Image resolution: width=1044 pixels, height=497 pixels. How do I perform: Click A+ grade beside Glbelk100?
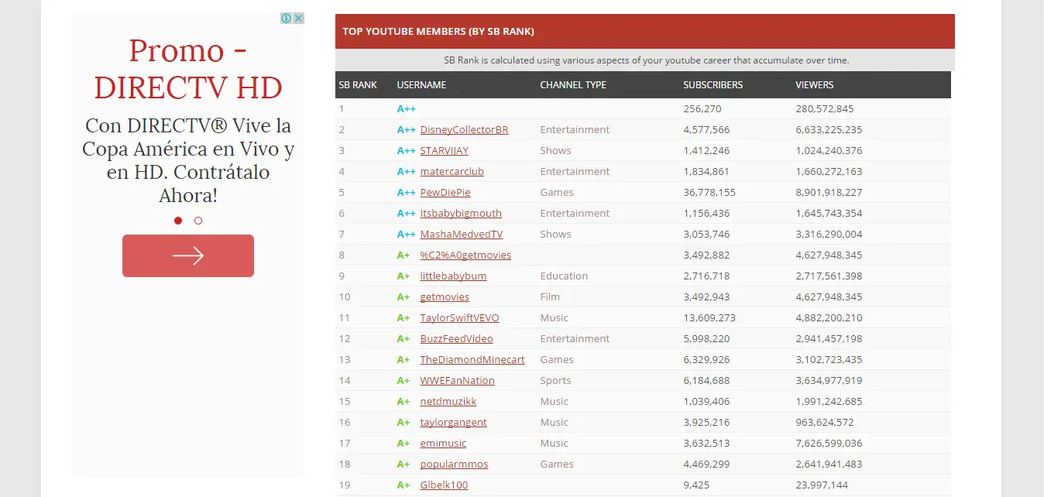point(404,485)
